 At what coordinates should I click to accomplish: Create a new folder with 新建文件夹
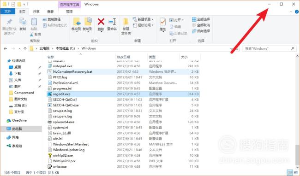[126, 26]
